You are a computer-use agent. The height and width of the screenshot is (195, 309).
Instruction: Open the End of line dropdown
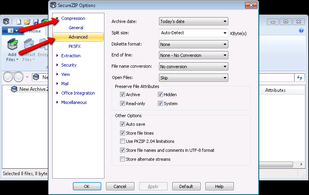(193, 55)
